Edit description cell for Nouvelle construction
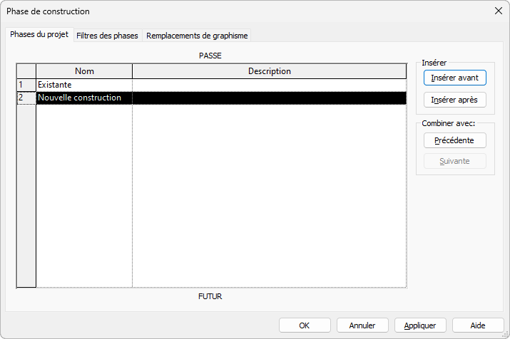Screen dimensions: 510x339 click(270, 98)
